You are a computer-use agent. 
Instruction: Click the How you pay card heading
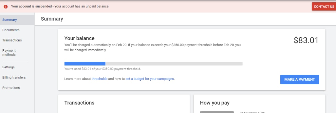[x=215, y=103]
